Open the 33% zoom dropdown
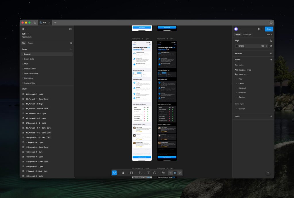 click(269, 34)
